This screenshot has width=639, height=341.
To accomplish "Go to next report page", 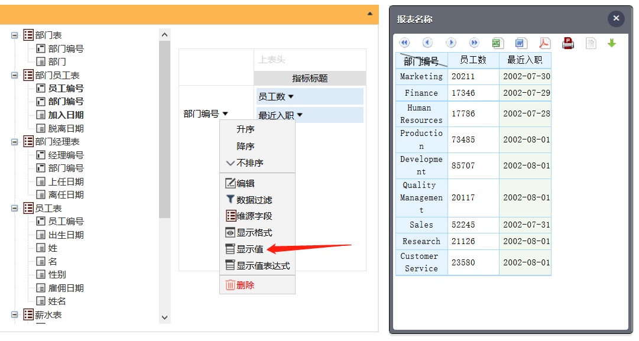I will 451,43.
